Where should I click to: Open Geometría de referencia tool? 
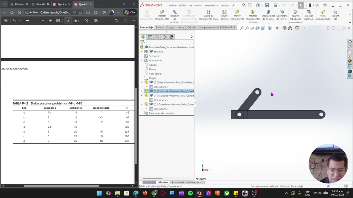point(282,15)
